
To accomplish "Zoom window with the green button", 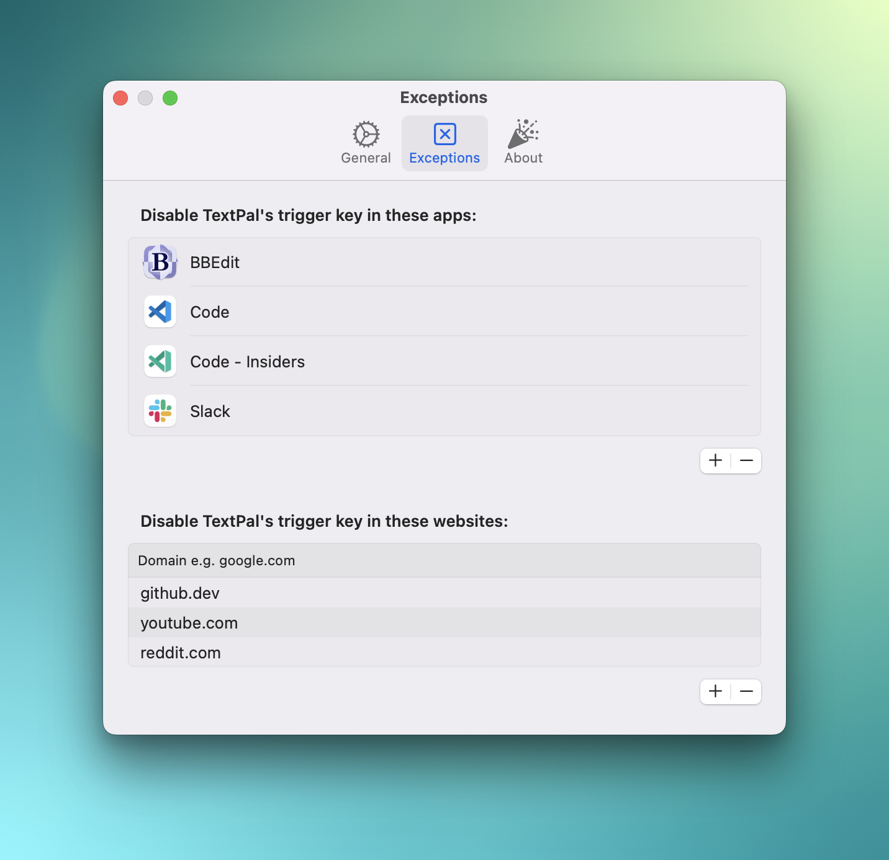I will 170,98.
